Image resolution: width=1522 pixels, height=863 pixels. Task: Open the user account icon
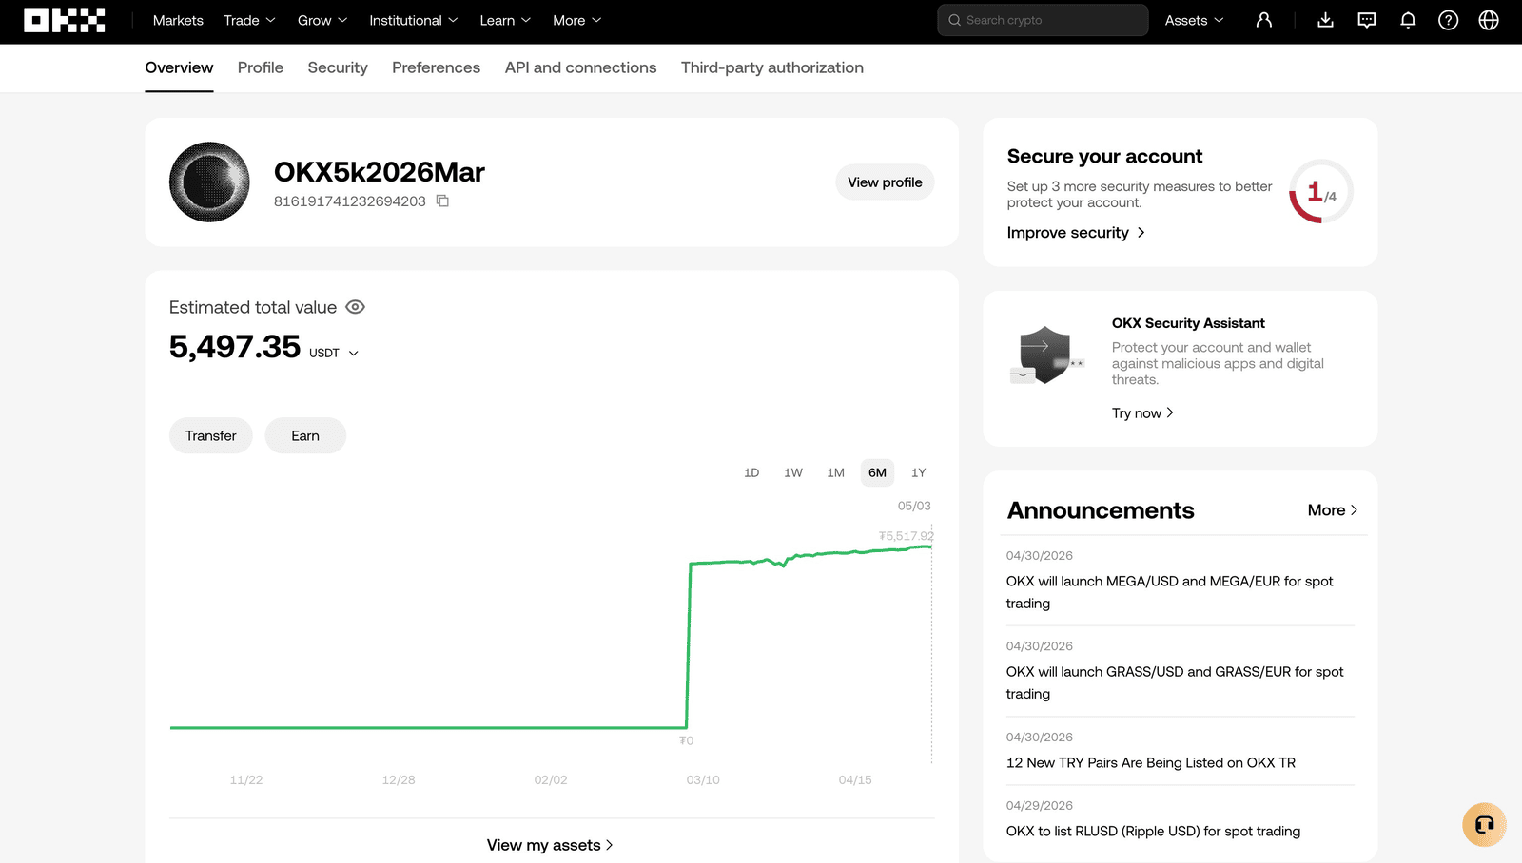pos(1264,20)
